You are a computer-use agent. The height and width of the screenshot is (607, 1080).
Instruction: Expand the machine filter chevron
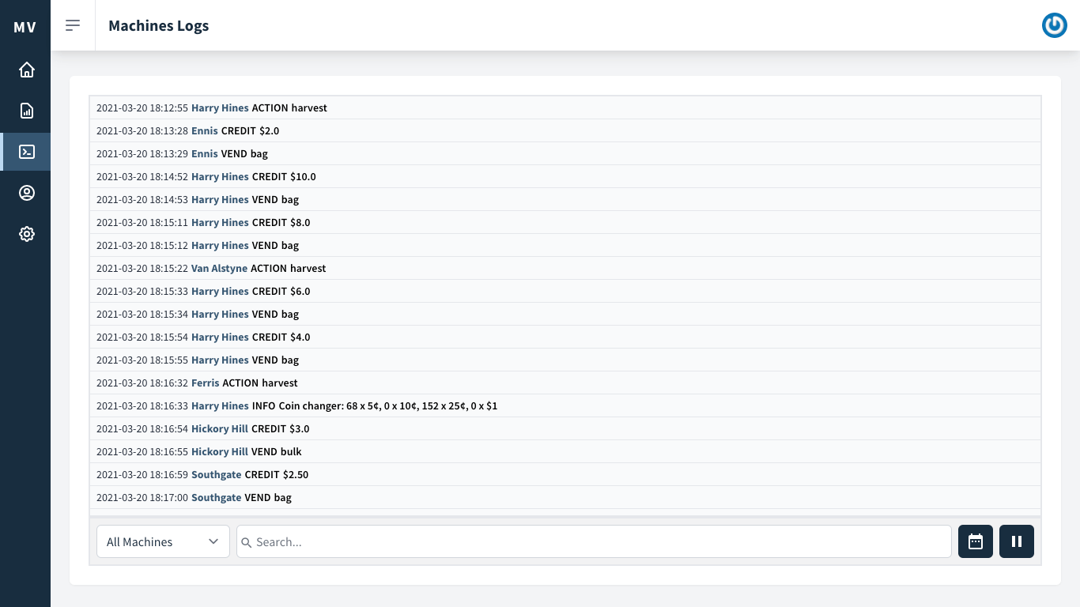pyautogui.click(x=213, y=541)
